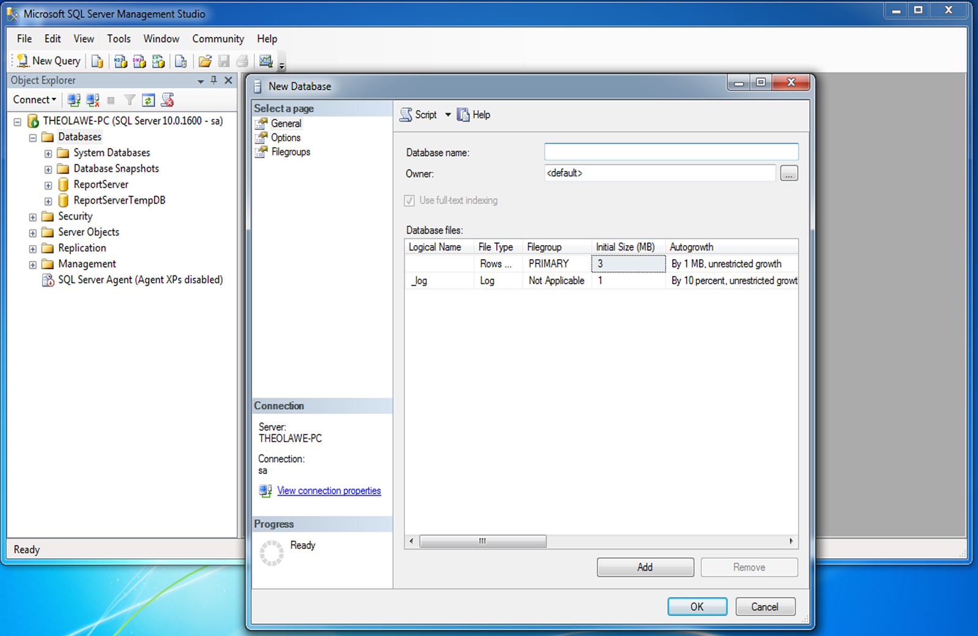Toggle Object Explorer auto-hide pin
This screenshot has width=978, height=636.
pos(214,80)
